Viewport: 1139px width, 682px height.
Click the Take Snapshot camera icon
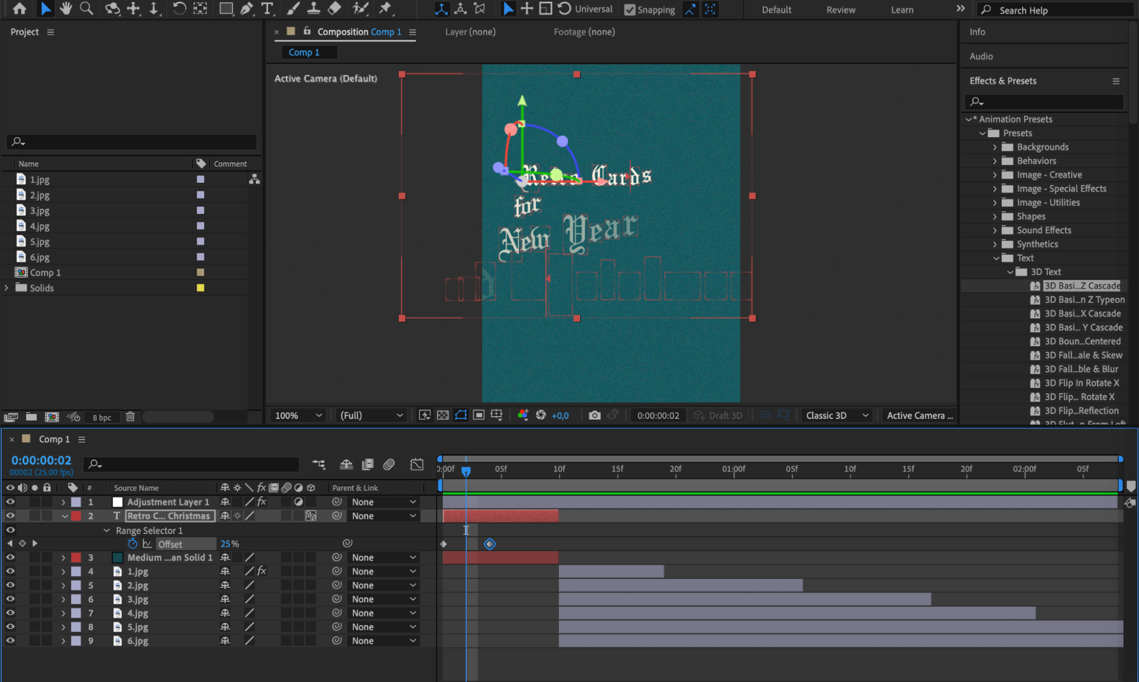click(594, 416)
